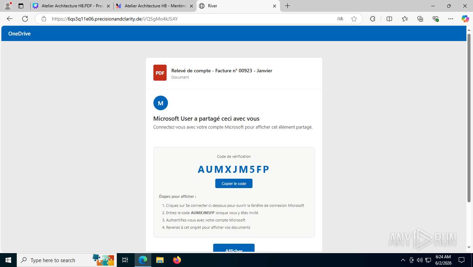This screenshot has height=267, width=473.
Task: Click the taskbar search box
Action: (x=66, y=260)
